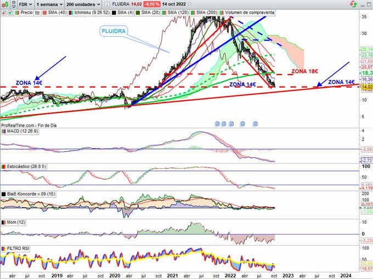Open the 'Volumen de compraventa' indicator settings

[x=250, y=13]
